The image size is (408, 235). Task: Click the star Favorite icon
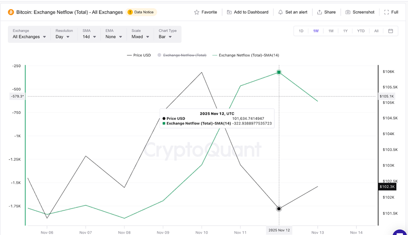197,12
